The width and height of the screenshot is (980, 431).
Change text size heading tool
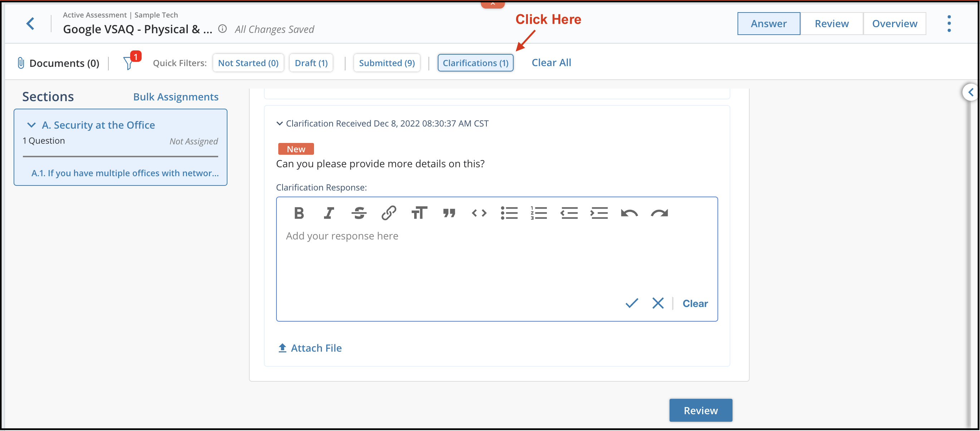pos(419,213)
